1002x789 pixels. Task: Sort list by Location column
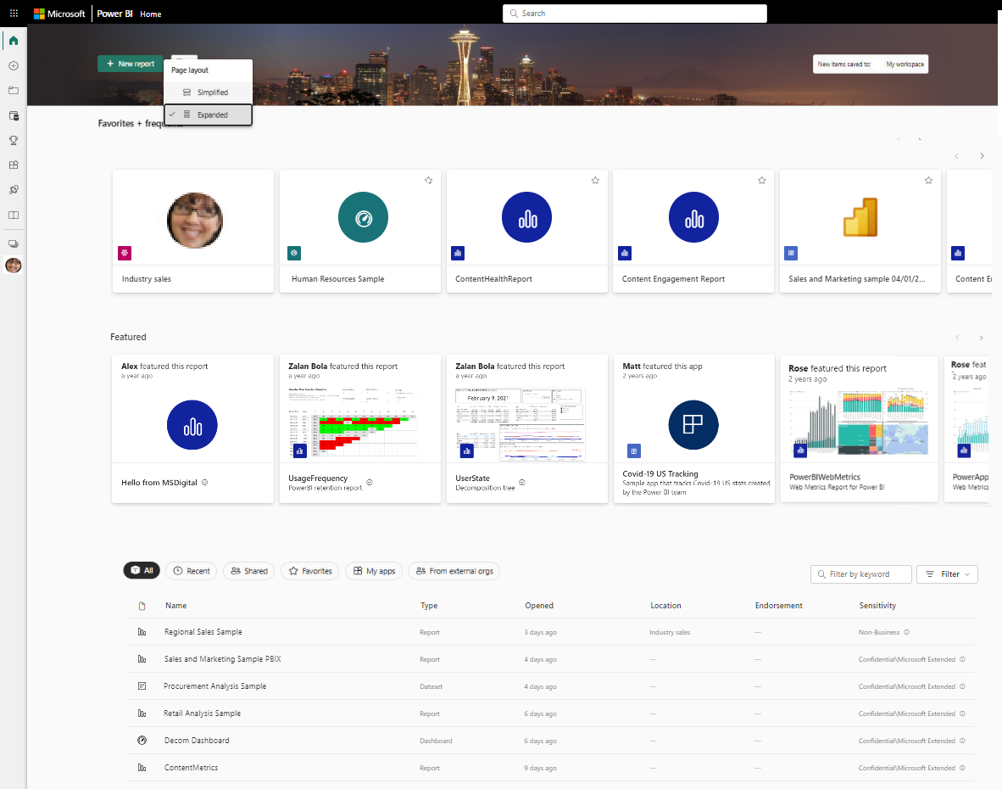(x=665, y=606)
